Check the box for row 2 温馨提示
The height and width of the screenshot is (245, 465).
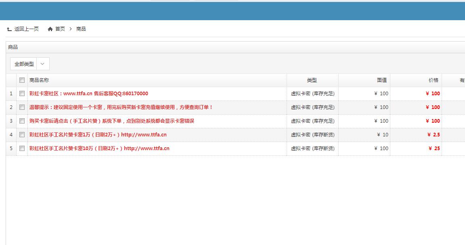[22, 107]
